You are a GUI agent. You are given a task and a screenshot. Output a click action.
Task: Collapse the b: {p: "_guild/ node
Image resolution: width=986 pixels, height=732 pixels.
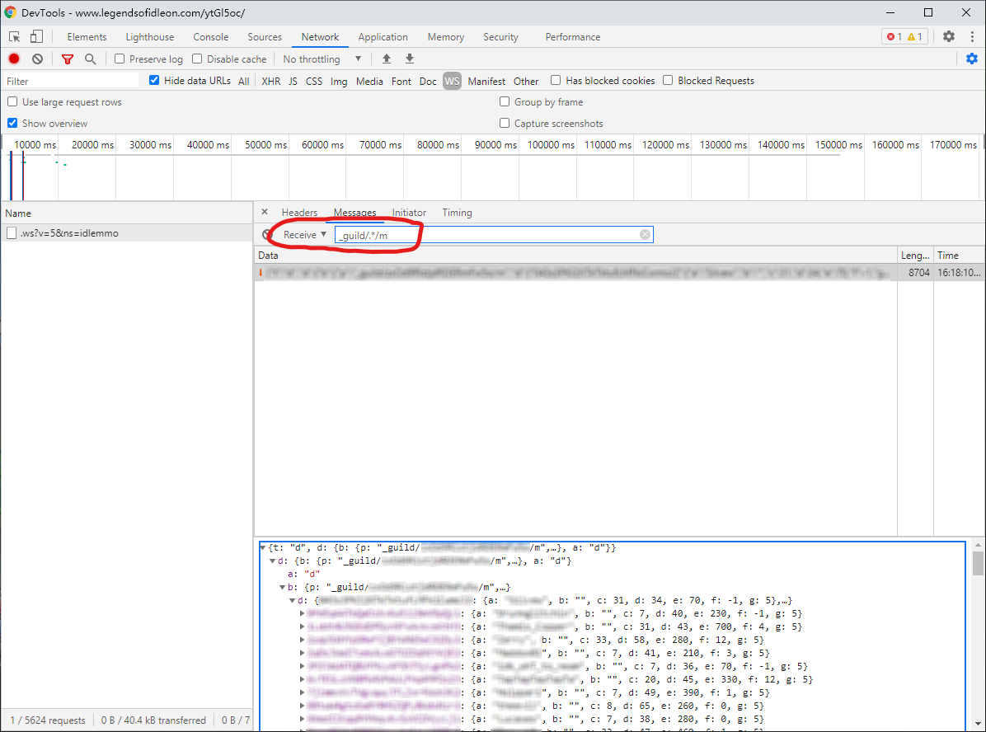pyautogui.click(x=282, y=588)
